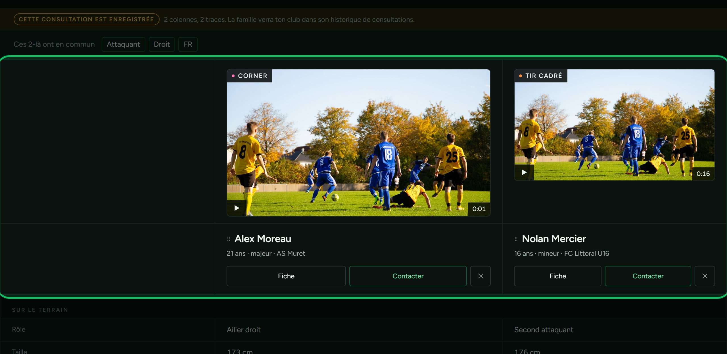Play Nolan Mercier's tir cadré clip

tap(524, 172)
